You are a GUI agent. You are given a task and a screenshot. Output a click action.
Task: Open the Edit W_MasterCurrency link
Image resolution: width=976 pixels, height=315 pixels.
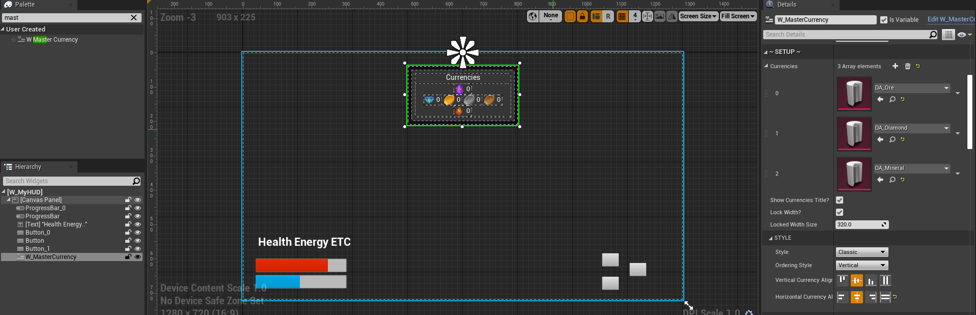(x=951, y=19)
